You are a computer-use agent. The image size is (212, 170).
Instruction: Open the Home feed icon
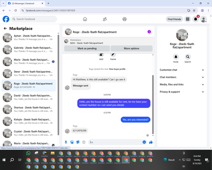click(x=85, y=19)
